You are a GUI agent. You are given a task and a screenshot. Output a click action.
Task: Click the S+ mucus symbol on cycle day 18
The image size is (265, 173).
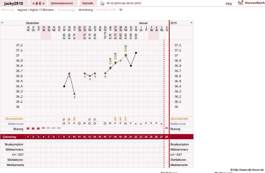point(115,119)
